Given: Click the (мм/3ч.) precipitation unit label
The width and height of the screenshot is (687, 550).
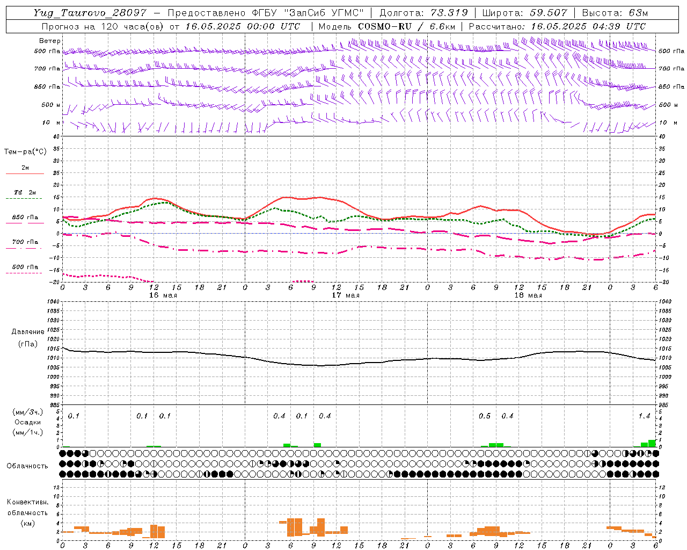Looking at the screenshot, I should click(28, 412).
